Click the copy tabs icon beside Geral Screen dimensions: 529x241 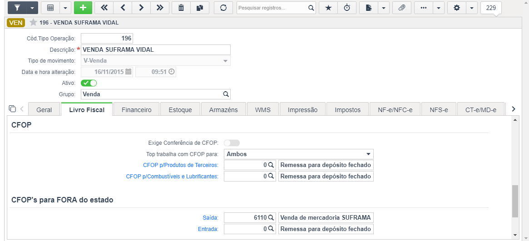point(12,108)
